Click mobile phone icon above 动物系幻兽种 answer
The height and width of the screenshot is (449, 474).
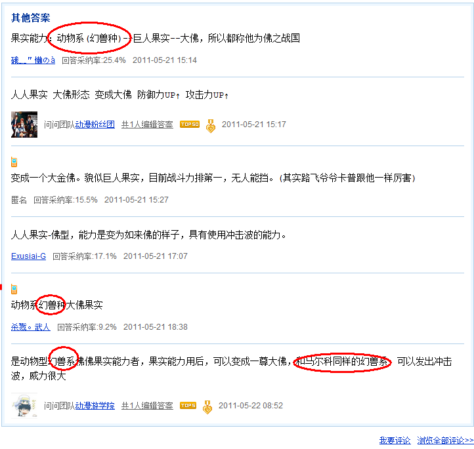(x=14, y=289)
